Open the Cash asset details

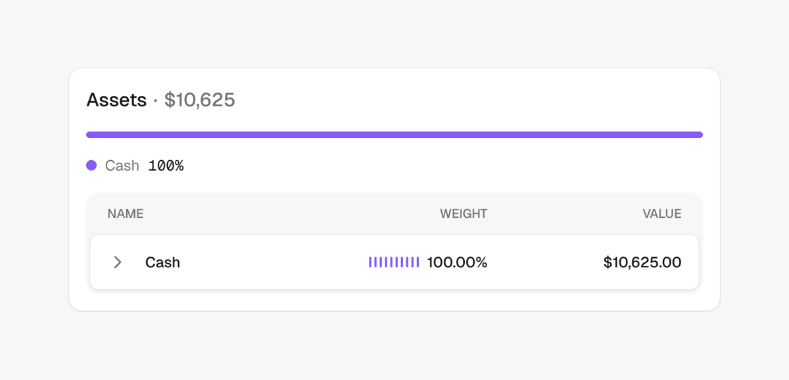pos(162,262)
